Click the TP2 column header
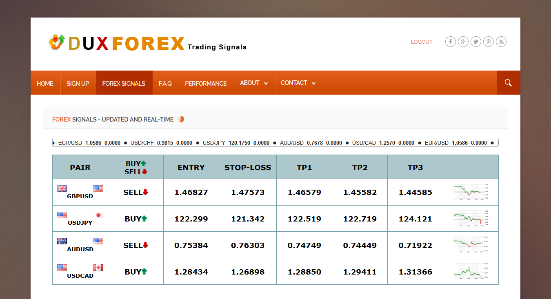This screenshot has width=551, height=299. (360, 167)
